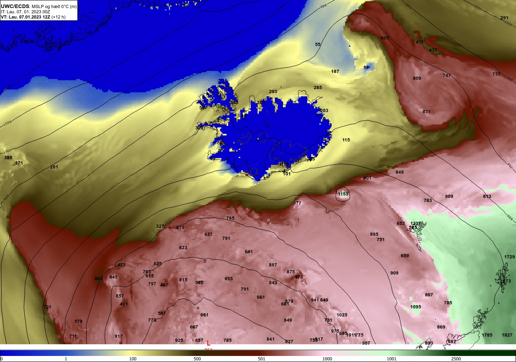Click the legend label 2500

456,359
